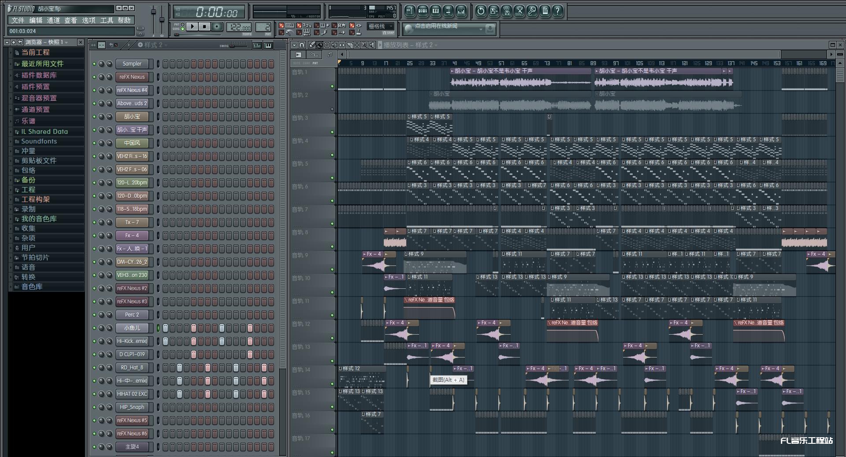Click the Play transport button
The image size is (846, 457).
192,26
